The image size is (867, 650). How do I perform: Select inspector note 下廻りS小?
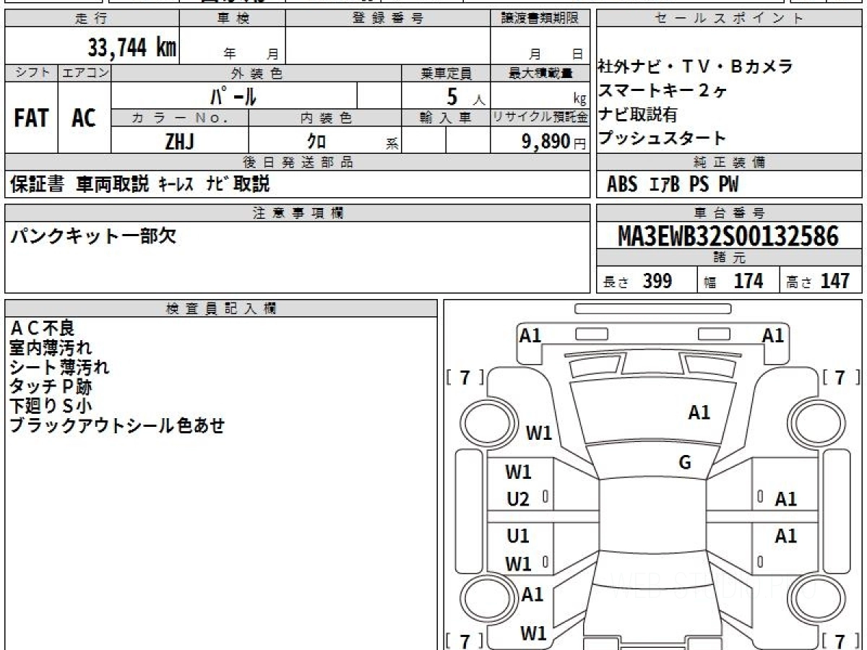point(51,406)
